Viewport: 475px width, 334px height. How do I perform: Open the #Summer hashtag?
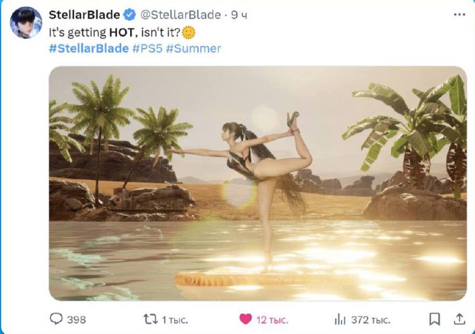194,49
